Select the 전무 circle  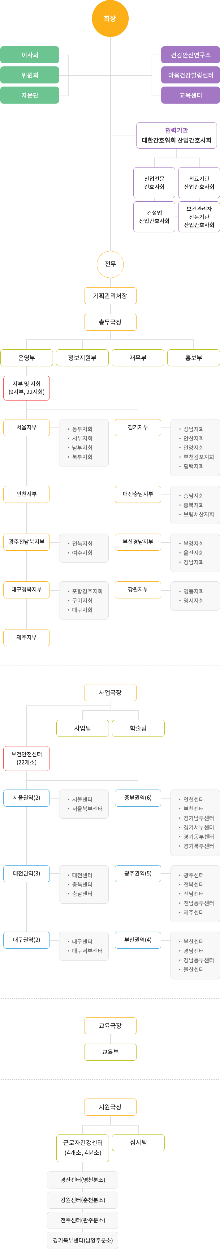pos(110,264)
